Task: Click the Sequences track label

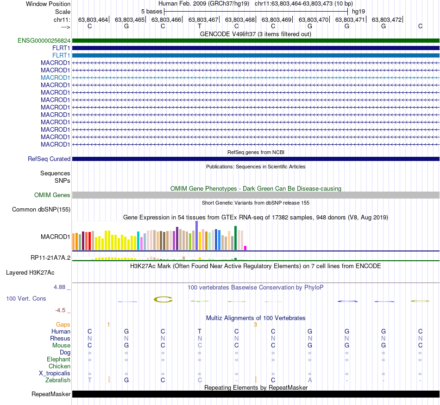Action: (55, 173)
